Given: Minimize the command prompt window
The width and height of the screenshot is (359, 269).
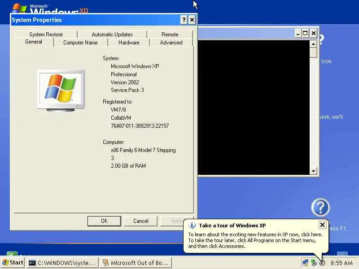Looking at the screenshot, I should pyautogui.click(x=298, y=34).
